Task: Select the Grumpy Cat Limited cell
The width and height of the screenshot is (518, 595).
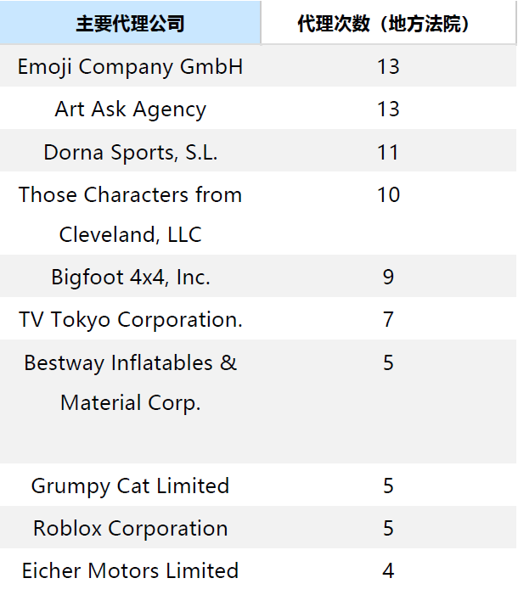Action: click(x=130, y=486)
